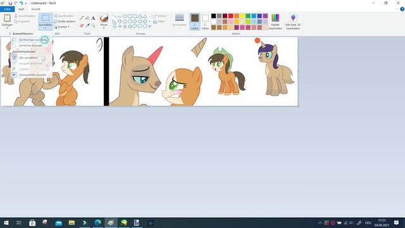405x228 pixels.
Task: Open the Windows Start menu
Action: click(x=6, y=222)
